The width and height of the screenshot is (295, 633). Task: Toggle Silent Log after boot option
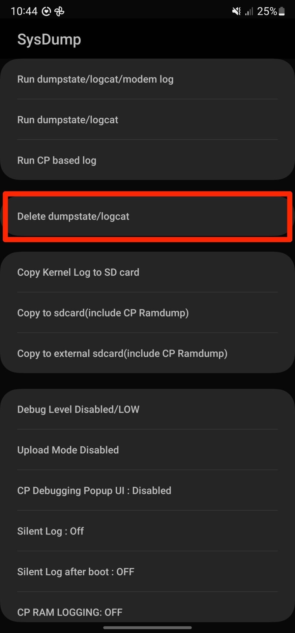coord(147,572)
